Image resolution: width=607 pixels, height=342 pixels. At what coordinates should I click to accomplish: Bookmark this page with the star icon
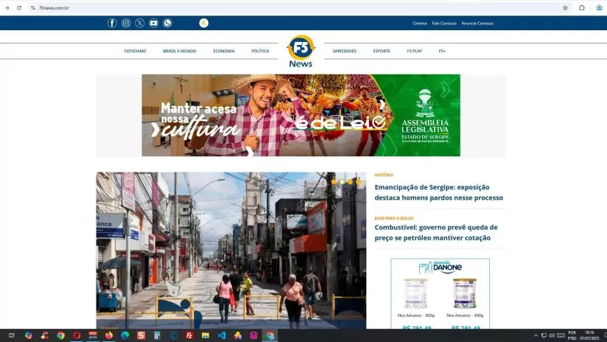click(x=565, y=7)
